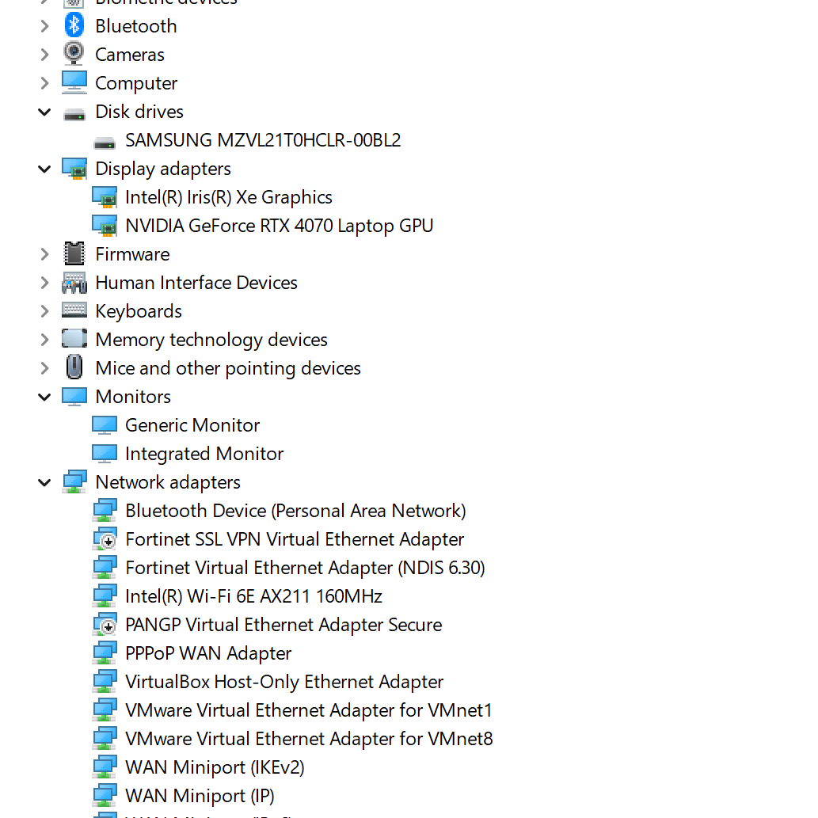Select the PPPoP WAN Adapter entry
The width and height of the screenshot is (818, 818).
click(x=208, y=653)
